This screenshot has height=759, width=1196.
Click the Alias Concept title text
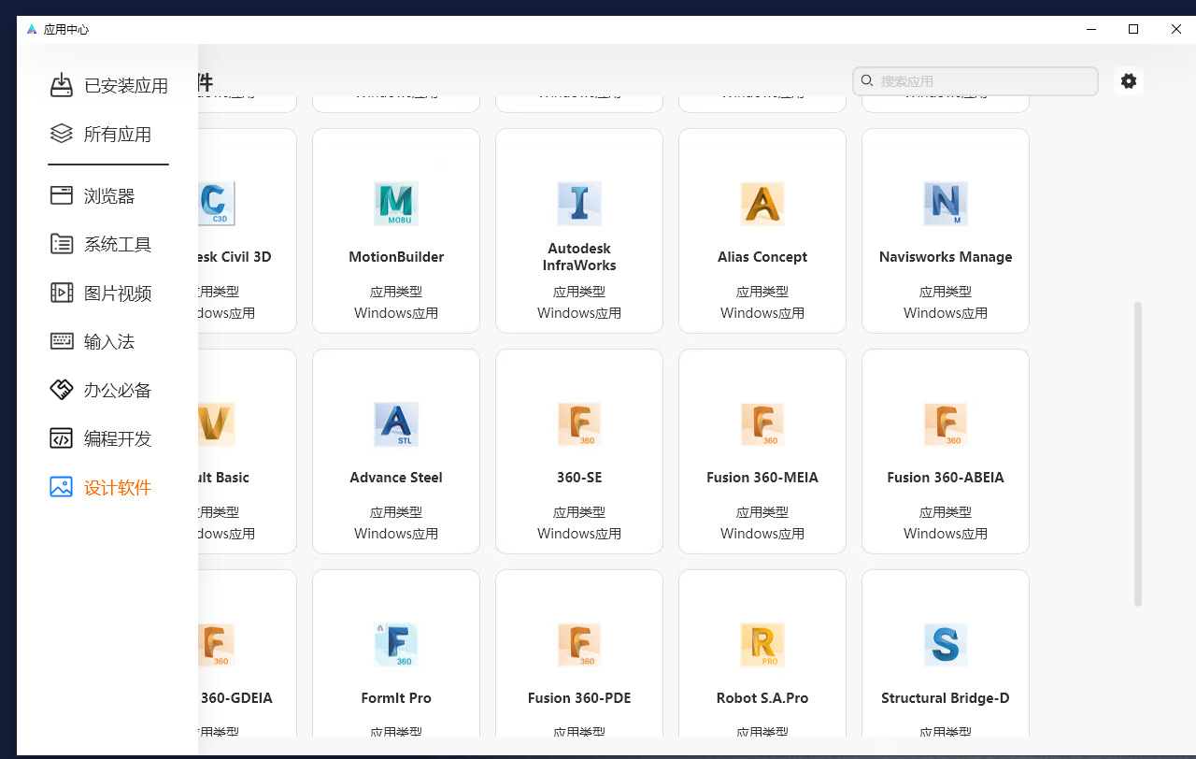tap(762, 257)
